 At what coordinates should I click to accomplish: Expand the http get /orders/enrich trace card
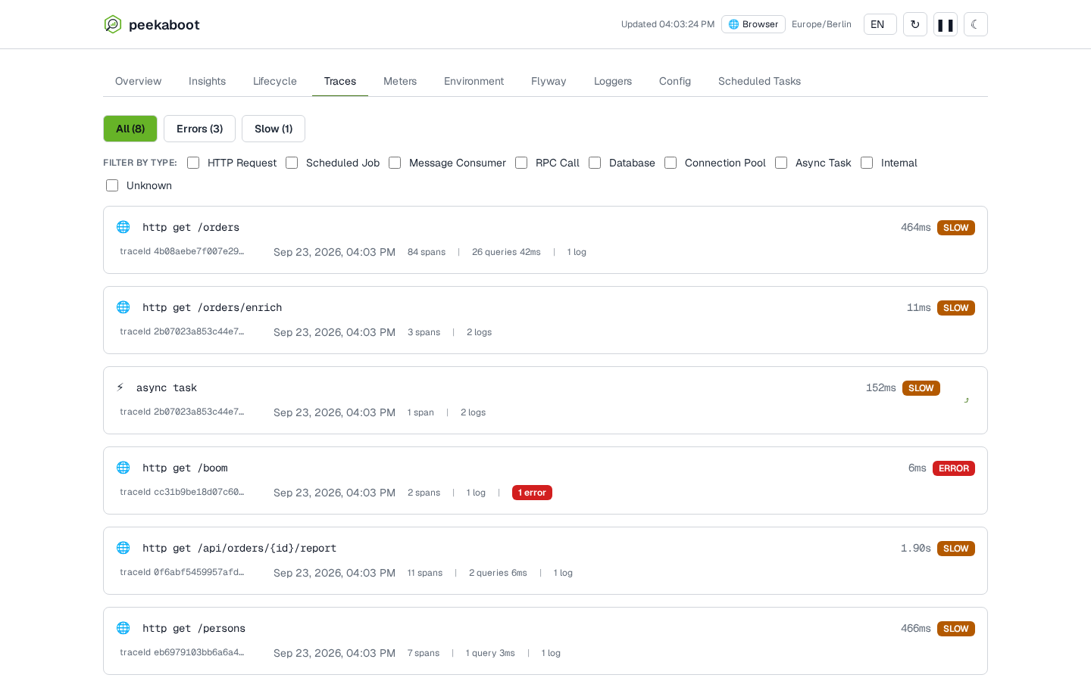coord(545,320)
